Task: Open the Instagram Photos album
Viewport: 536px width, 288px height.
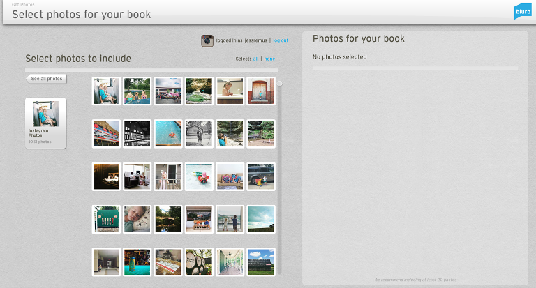Action: click(x=45, y=123)
